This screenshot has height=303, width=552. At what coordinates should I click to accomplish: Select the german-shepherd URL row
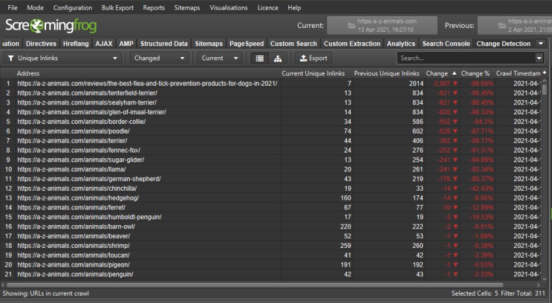pyautogui.click(x=271, y=179)
